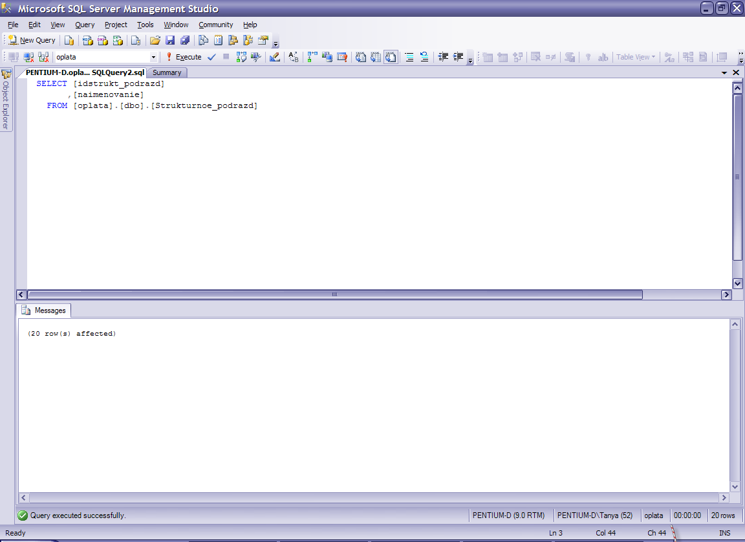Click the New Query button

tap(32, 40)
